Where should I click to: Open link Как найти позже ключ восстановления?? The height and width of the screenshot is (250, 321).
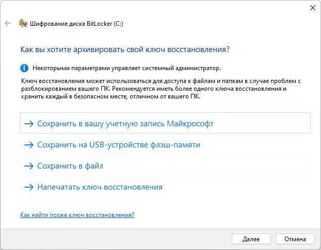(x=77, y=215)
